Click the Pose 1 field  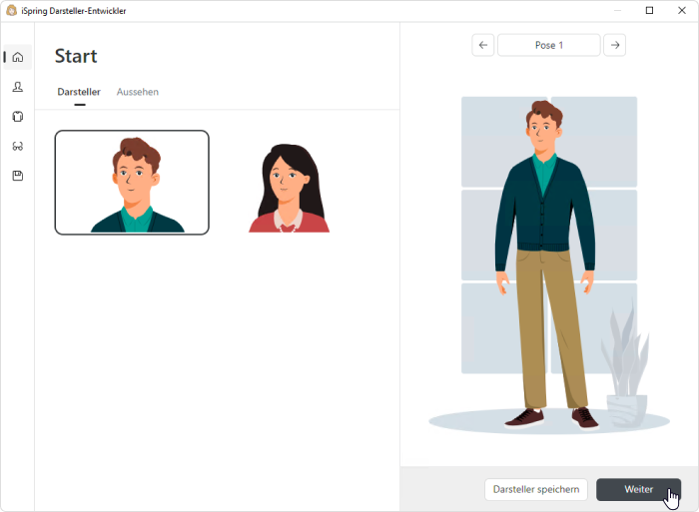[549, 45]
